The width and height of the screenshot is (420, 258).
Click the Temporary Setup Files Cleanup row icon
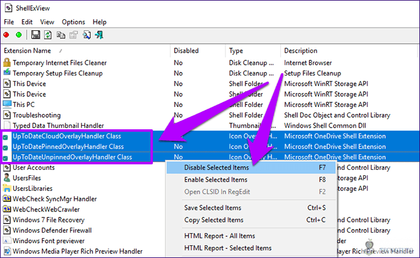click(7, 73)
